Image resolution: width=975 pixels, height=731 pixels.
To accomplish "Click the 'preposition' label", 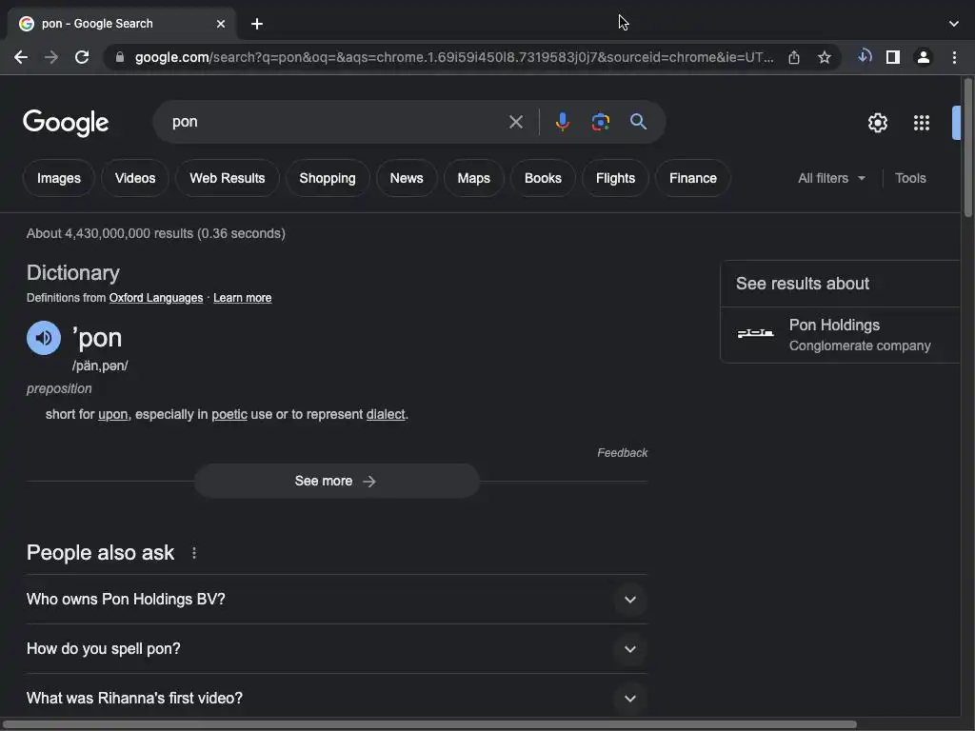I will (59, 389).
